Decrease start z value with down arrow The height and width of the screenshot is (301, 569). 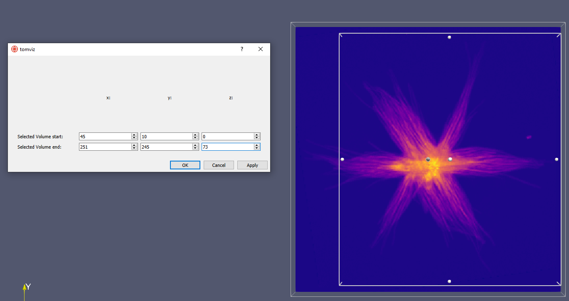(x=257, y=138)
